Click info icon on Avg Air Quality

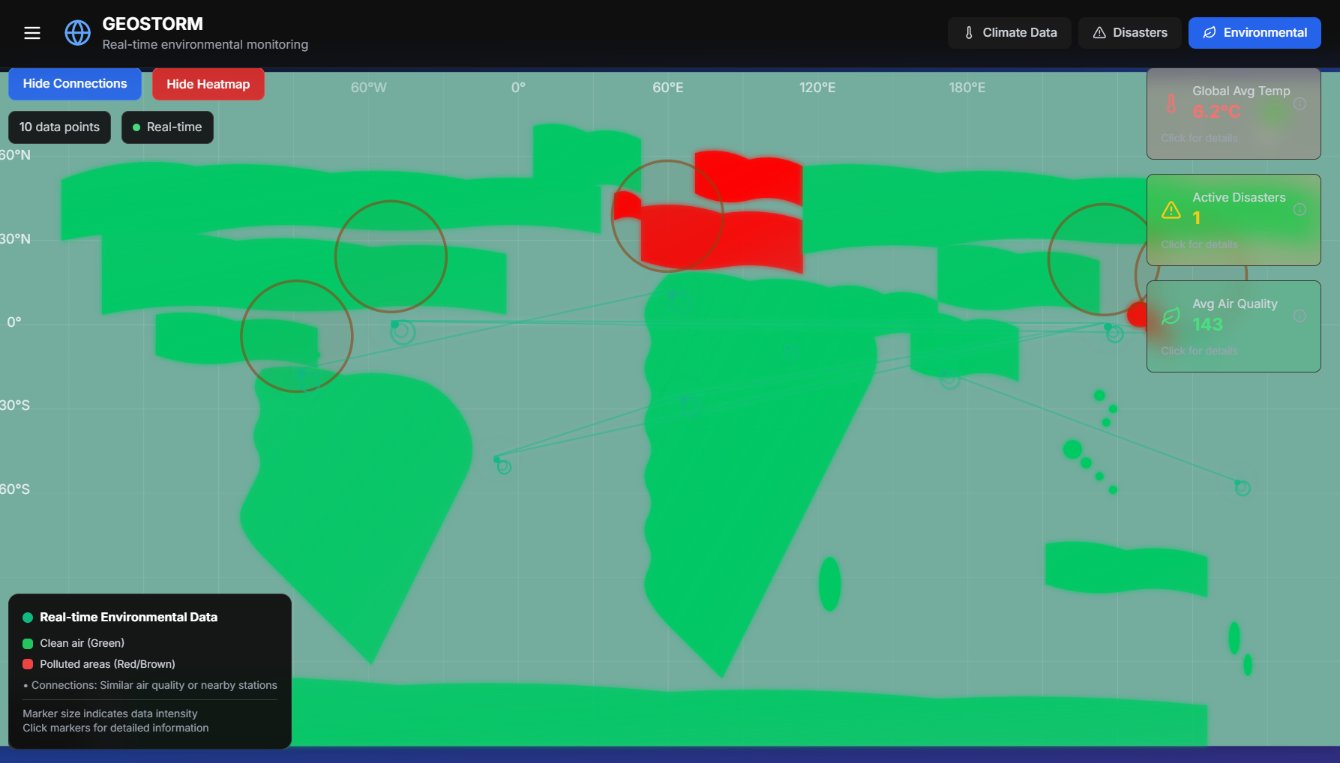[x=1300, y=316]
